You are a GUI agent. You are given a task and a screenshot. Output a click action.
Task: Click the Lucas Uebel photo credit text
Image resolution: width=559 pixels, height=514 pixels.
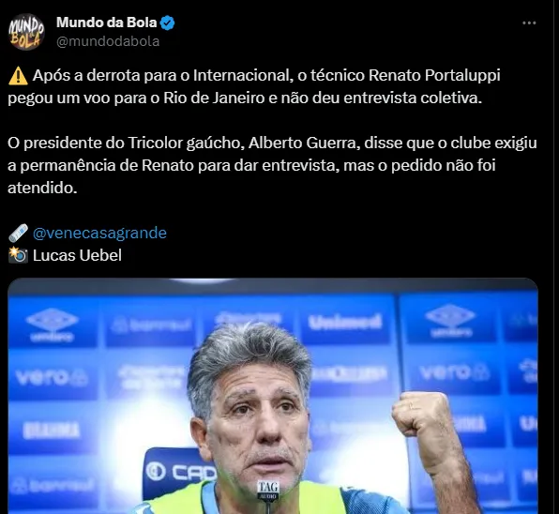77,255
